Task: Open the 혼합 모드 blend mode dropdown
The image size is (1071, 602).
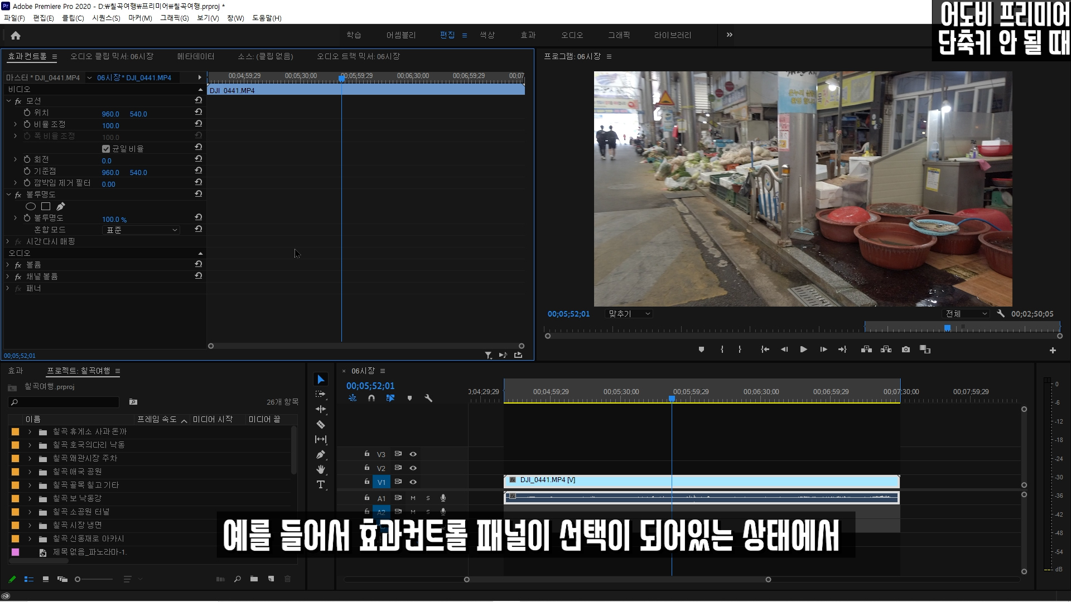Action: (x=141, y=230)
